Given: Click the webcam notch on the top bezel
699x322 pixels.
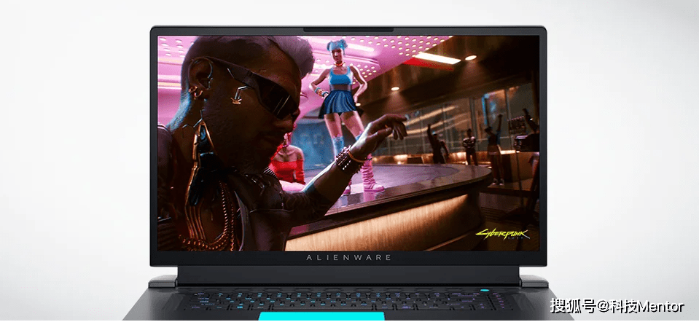Looking at the screenshot, I should pos(348,30).
